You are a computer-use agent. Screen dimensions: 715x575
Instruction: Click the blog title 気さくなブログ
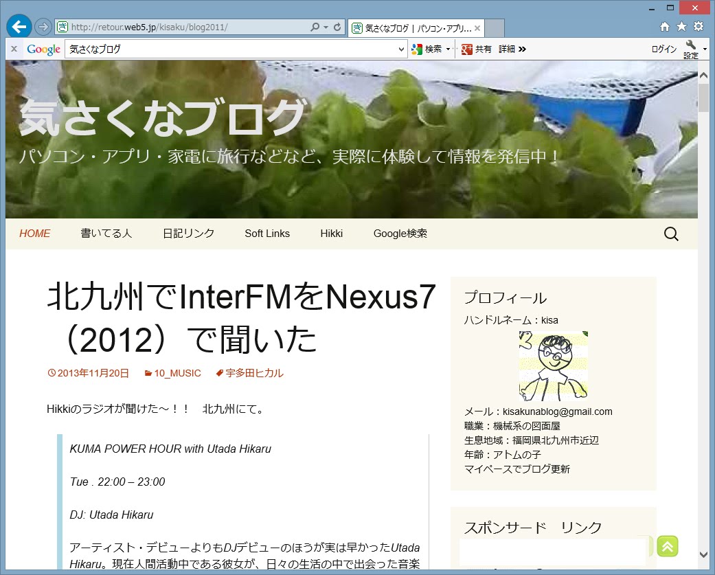click(162, 117)
